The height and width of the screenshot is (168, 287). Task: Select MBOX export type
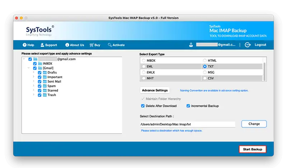tap(144, 60)
